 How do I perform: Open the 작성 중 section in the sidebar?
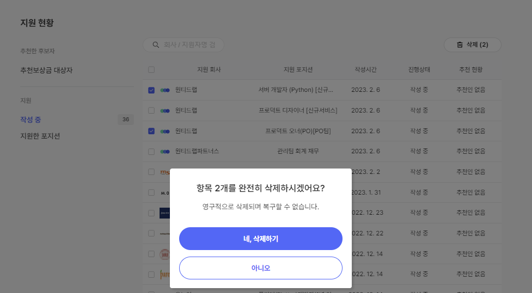point(31,120)
